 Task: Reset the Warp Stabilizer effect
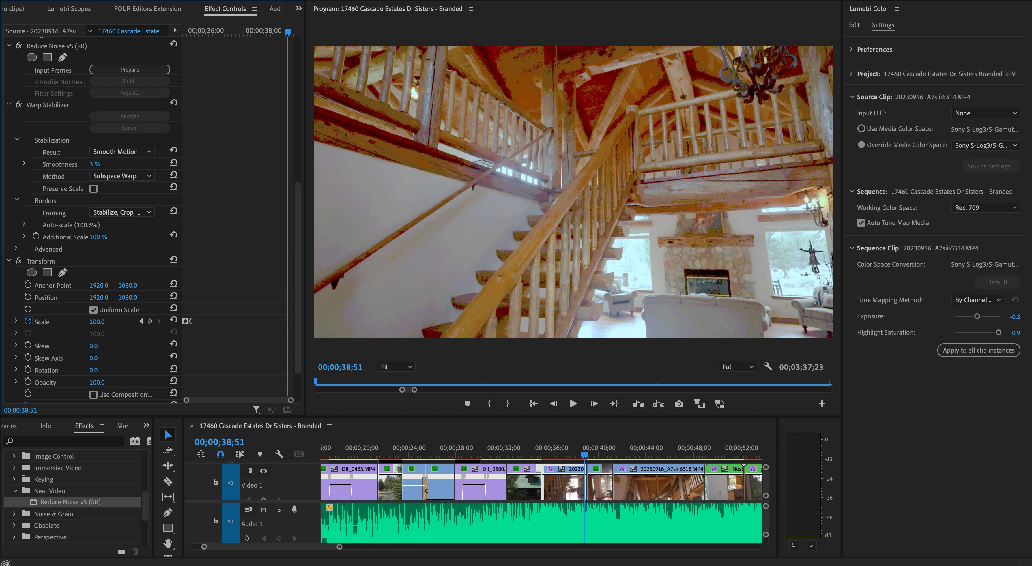click(x=173, y=103)
